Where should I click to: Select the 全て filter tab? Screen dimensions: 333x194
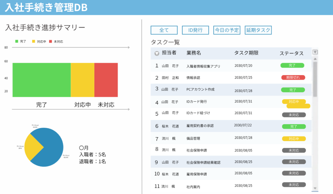click(x=164, y=30)
